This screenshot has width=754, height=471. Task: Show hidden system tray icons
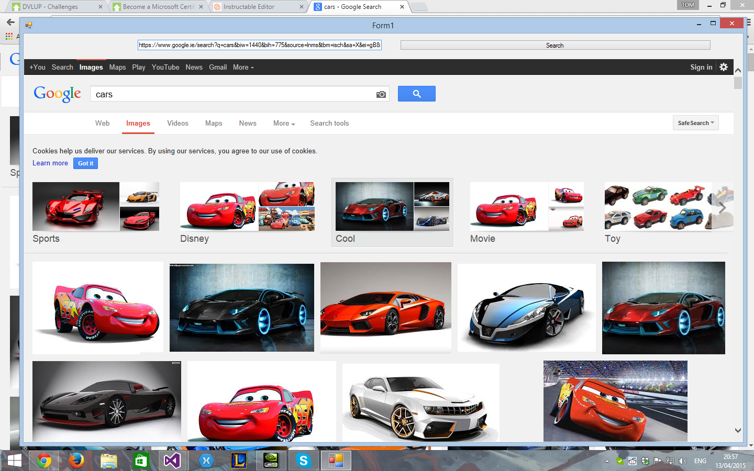coord(607,461)
